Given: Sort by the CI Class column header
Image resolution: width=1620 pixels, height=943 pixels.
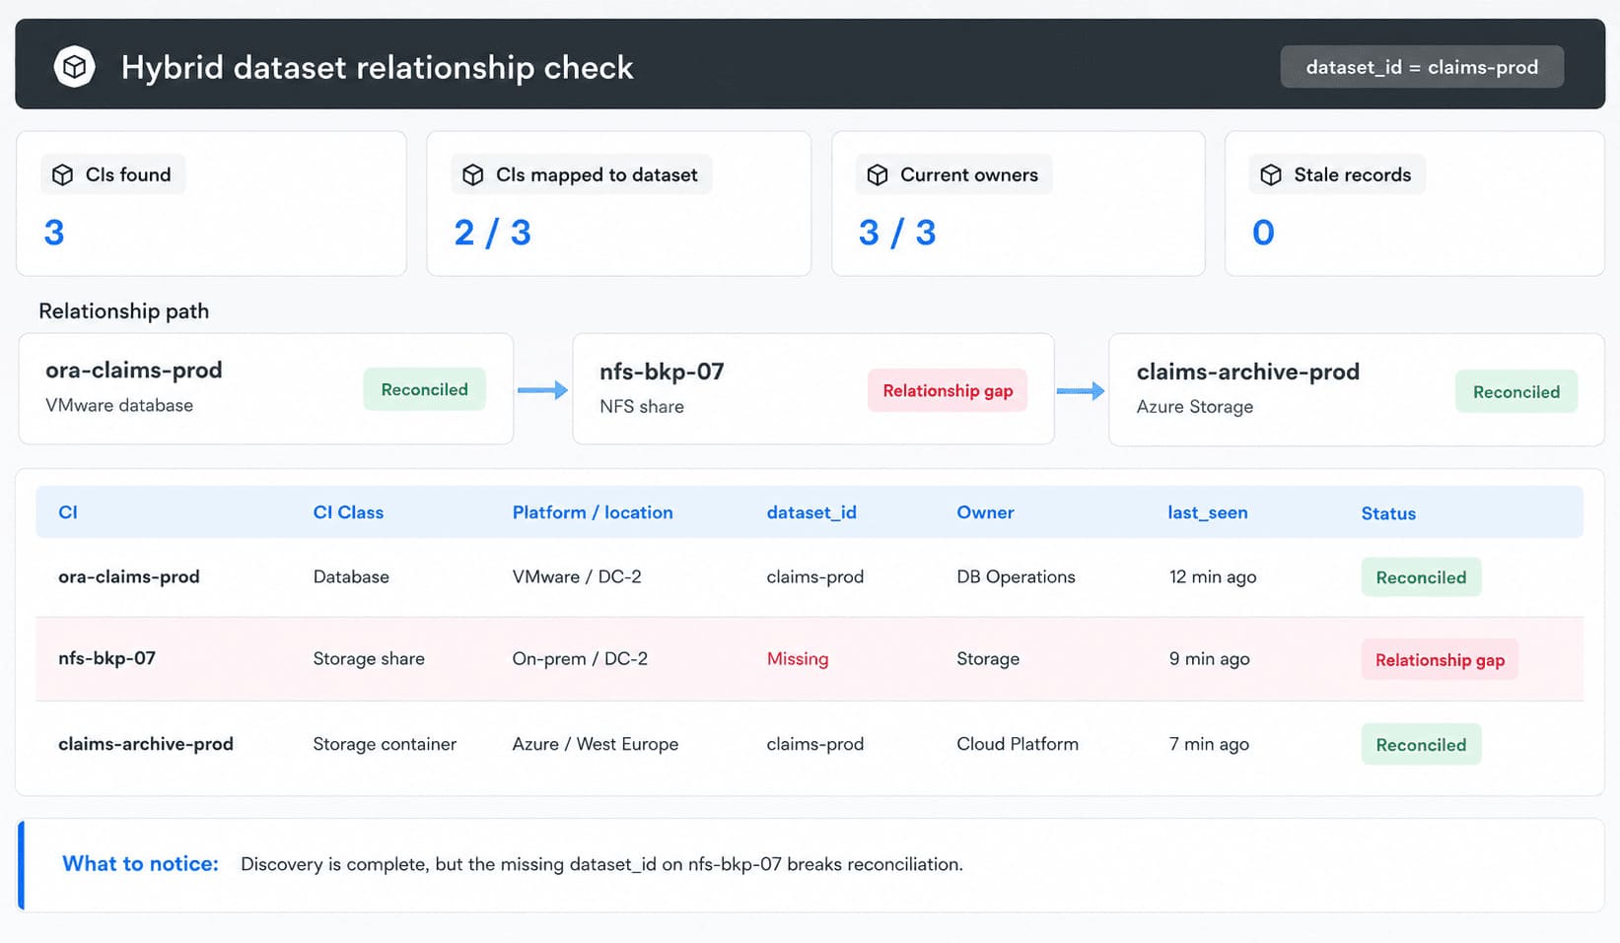Looking at the screenshot, I should click(348, 512).
